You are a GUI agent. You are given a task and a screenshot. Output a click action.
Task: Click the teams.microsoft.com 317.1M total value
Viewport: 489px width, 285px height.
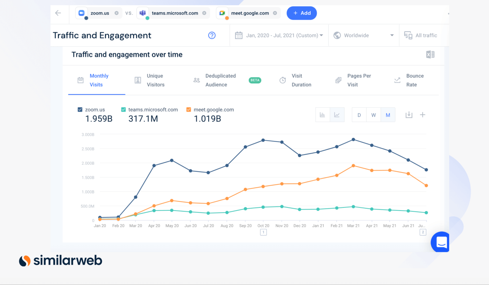coord(143,119)
